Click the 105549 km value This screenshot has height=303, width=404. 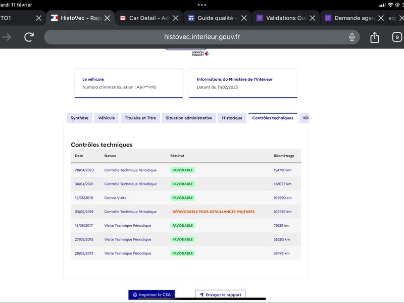282,212
